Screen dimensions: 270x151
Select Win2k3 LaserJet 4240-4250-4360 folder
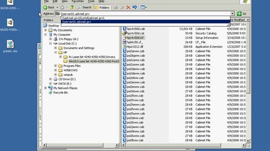(94, 61)
